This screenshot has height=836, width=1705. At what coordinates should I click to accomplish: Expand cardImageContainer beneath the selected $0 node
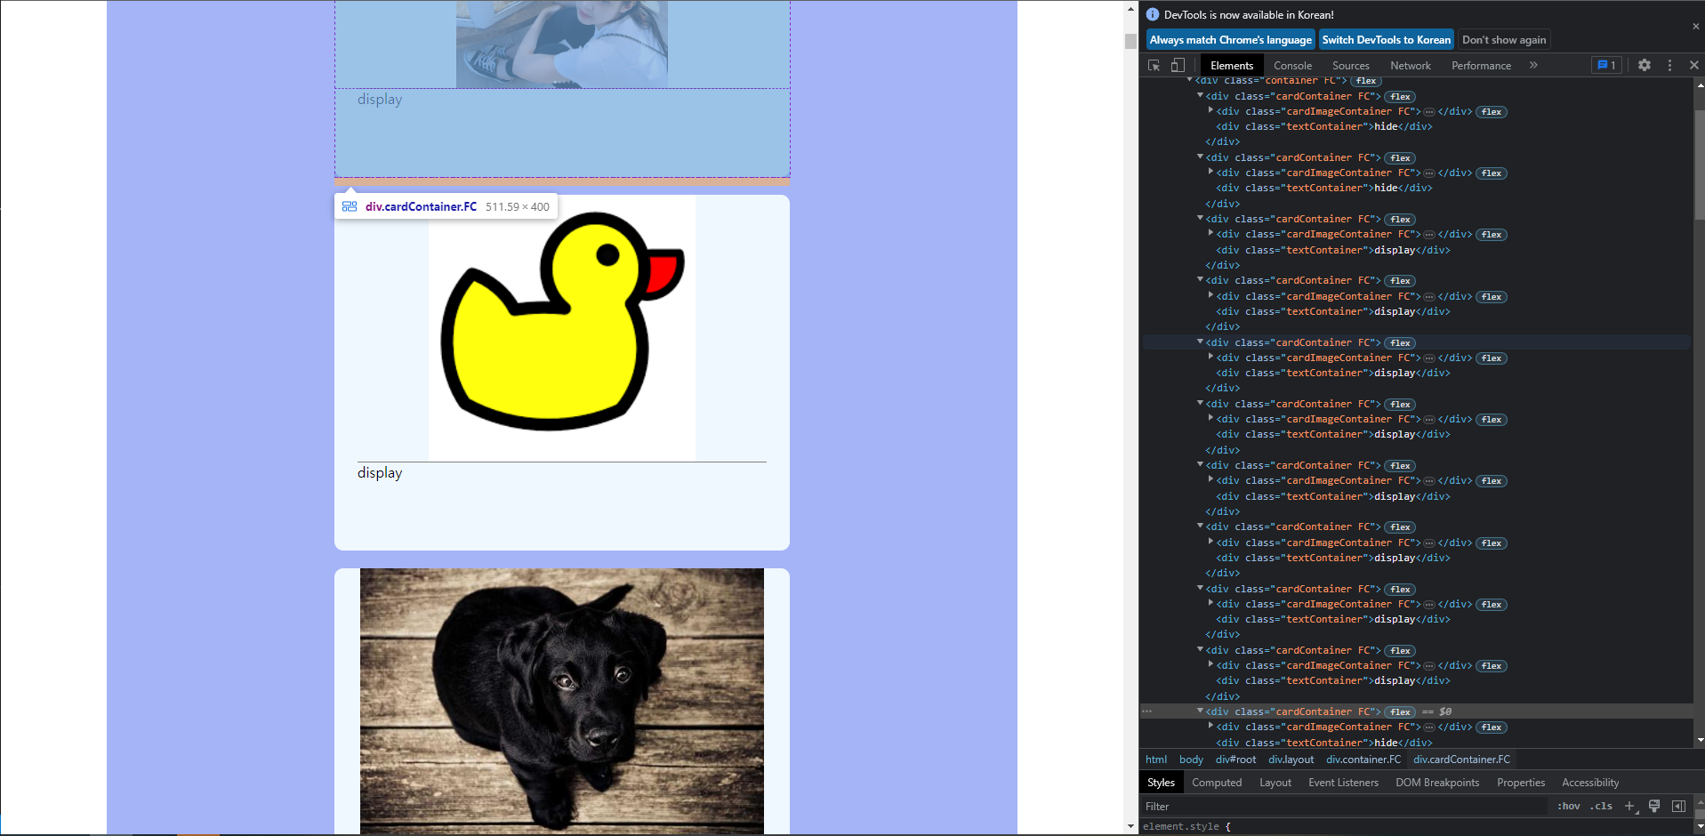click(x=1210, y=727)
